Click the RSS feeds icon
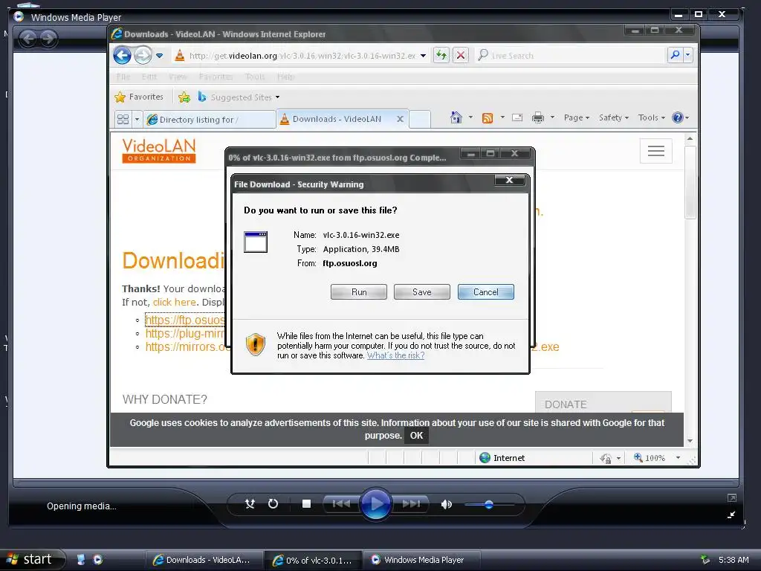This screenshot has height=571, width=761. coord(488,118)
